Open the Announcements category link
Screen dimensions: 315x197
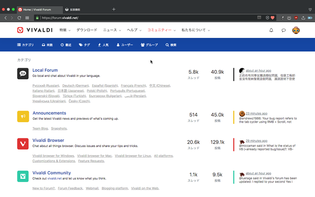pos(49,113)
